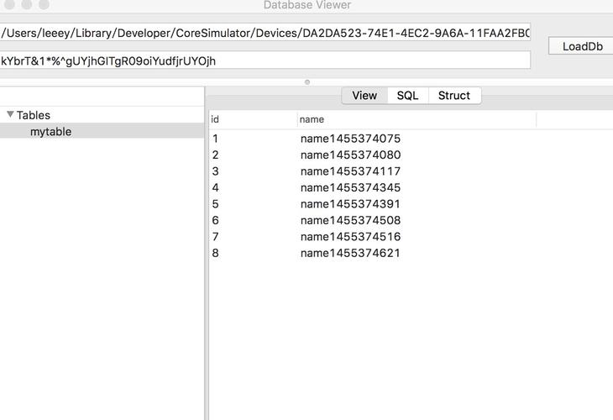Screen dimensions: 613x420
Task: Select the name1455374080 cell
Action: [350, 155]
